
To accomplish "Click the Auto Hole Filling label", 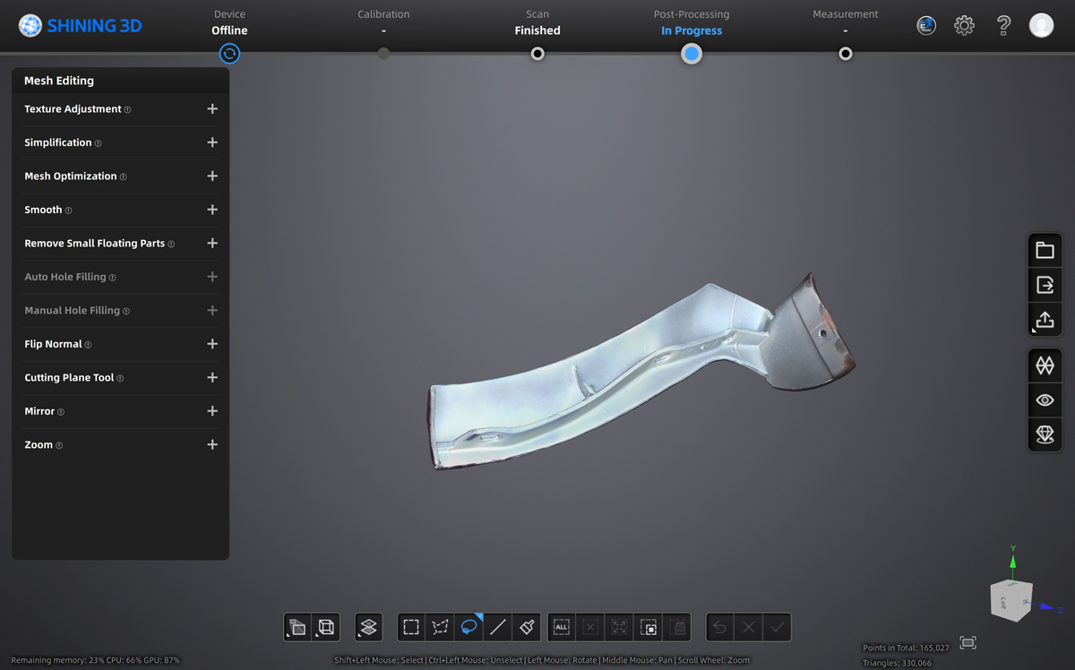I will tap(65, 277).
